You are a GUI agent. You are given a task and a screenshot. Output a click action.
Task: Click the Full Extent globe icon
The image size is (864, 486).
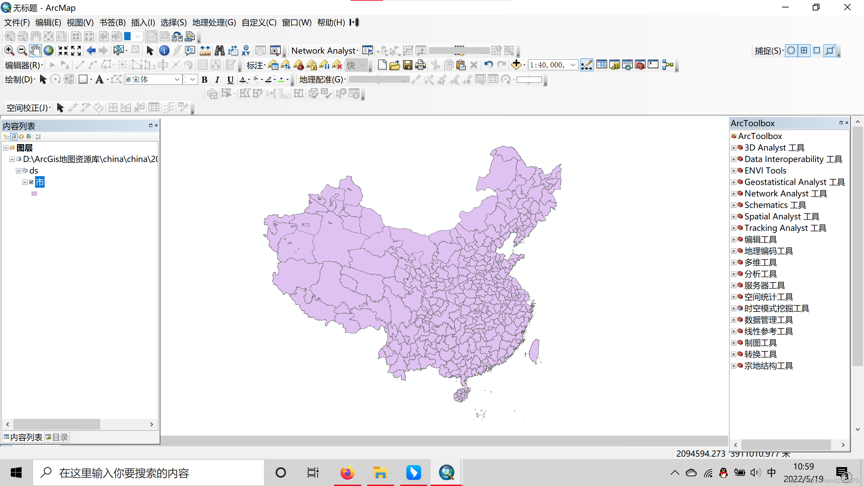pyautogui.click(x=49, y=51)
